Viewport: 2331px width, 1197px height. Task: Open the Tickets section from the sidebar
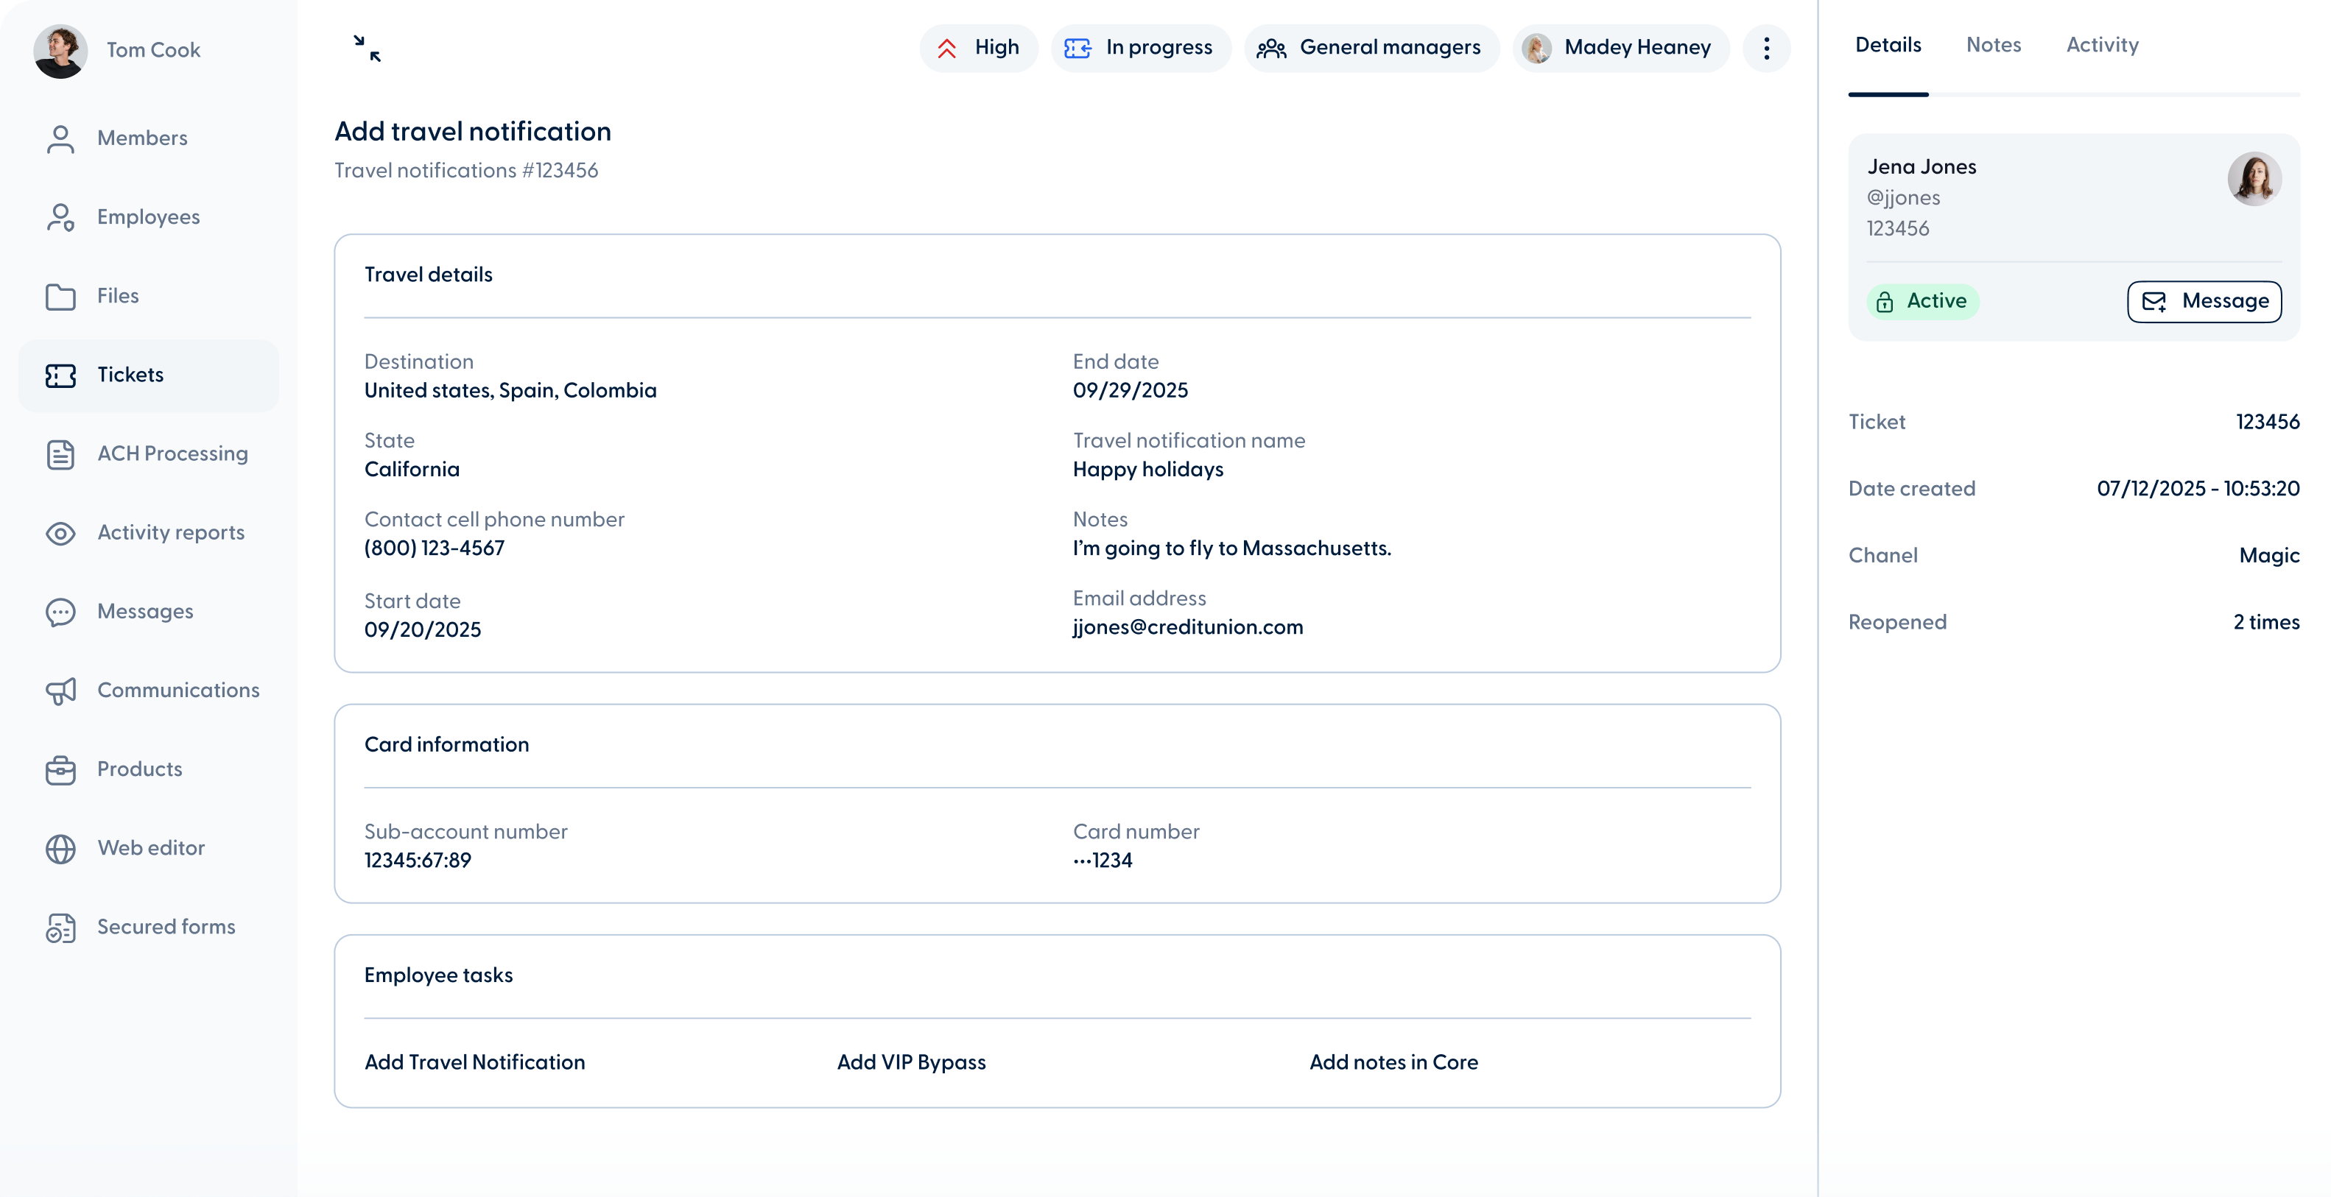point(130,375)
